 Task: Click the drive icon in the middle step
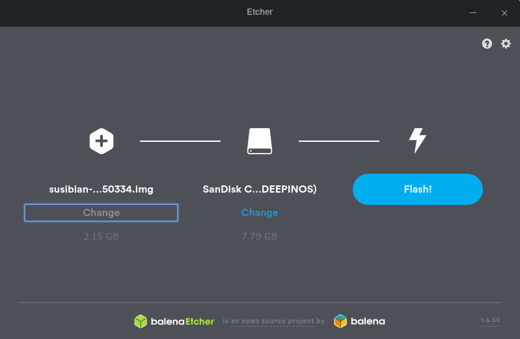point(260,141)
